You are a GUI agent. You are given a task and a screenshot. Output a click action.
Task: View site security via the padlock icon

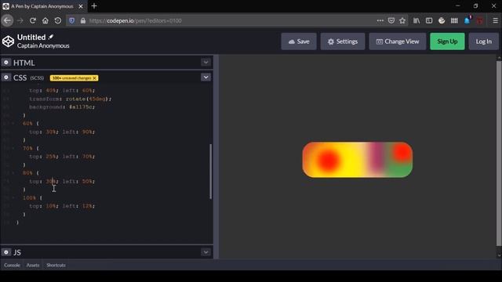click(83, 21)
